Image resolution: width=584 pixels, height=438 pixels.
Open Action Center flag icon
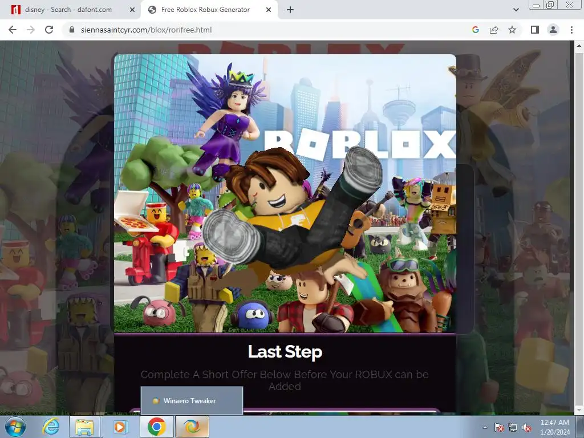pos(498,427)
